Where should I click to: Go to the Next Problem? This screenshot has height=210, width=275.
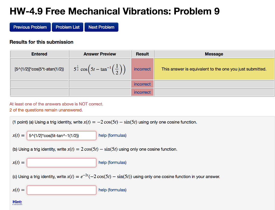tap(101, 27)
